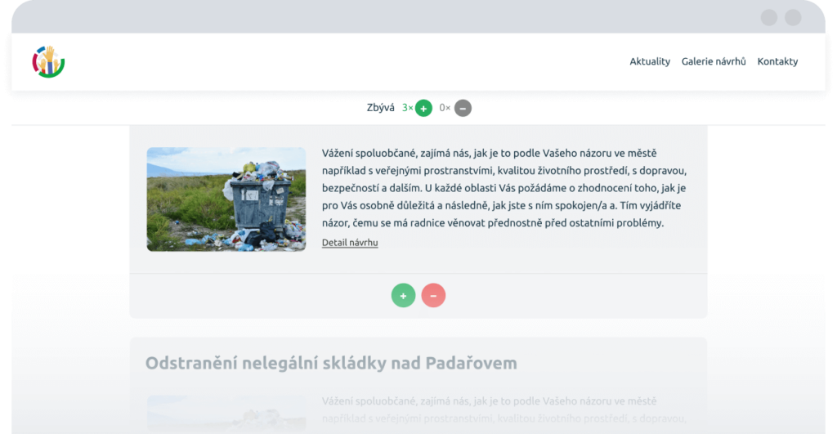Screen dimensions: 837x434
Task: Go to the Kontakty page
Action: pyautogui.click(x=778, y=61)
